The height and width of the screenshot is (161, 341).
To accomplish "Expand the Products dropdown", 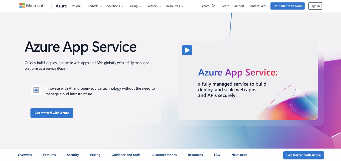I will [x=94, y=6].
